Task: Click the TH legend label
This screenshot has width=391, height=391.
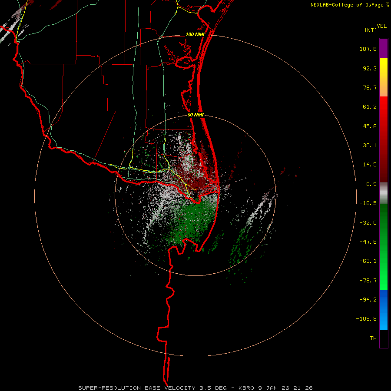Action: (x=373, y=338)
